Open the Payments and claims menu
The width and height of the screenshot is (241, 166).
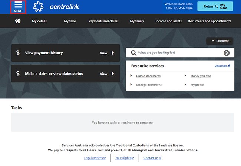coord(103,21)
